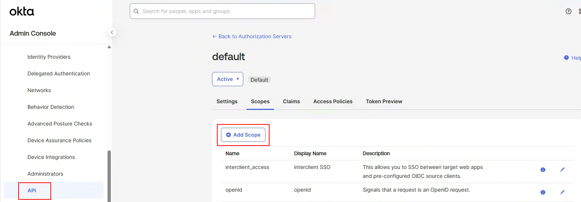Image resolution: width=581 pixels, height=202 pixels.
Task: Click the Name column header
Action: click(232, 153)
